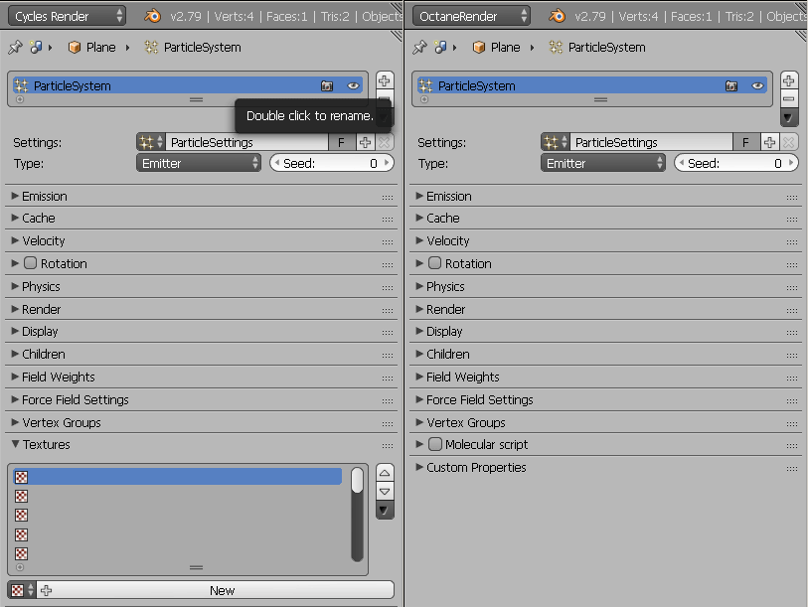The width and height of the screenshot is (808, 607).
Task: Click the texture list scrollbar
Action: (x=357, y=514)
